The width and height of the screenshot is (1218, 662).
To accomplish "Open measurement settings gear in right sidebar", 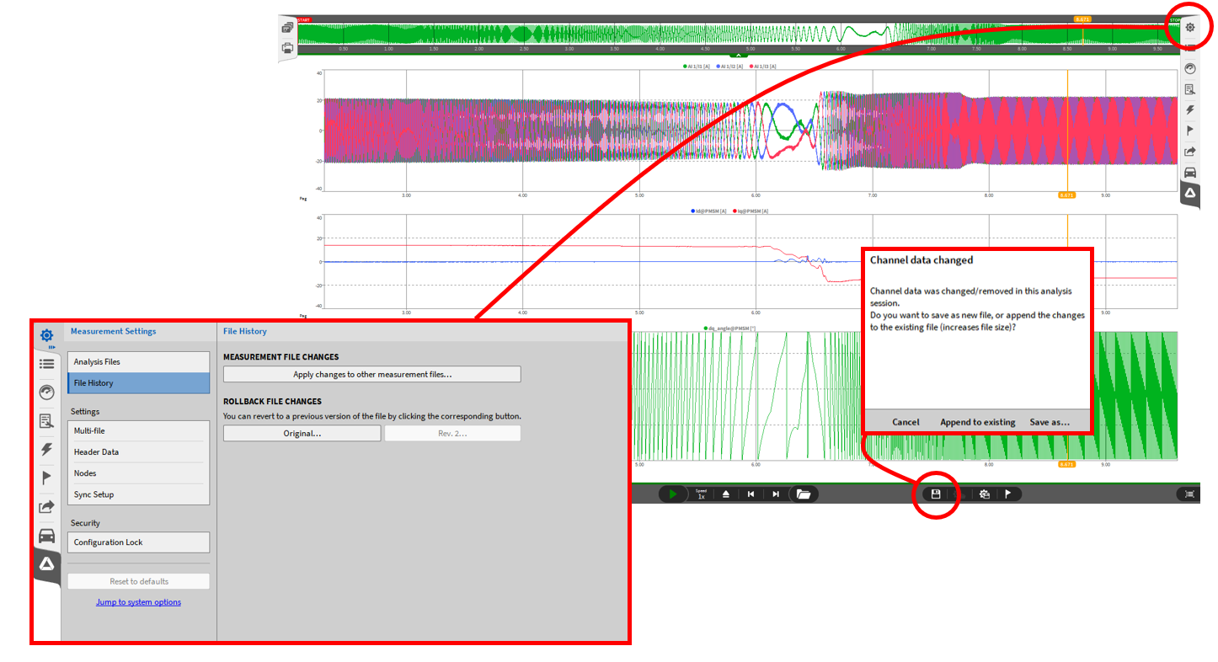I will [x=1189, y=27].
